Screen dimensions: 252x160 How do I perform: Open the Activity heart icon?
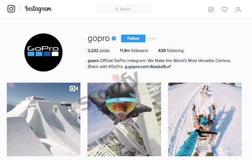tap(224, 9)
